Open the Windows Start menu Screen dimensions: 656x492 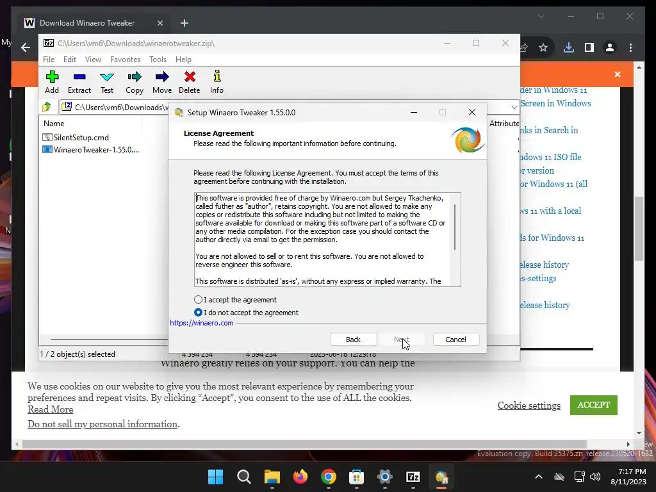pos(215,477)
